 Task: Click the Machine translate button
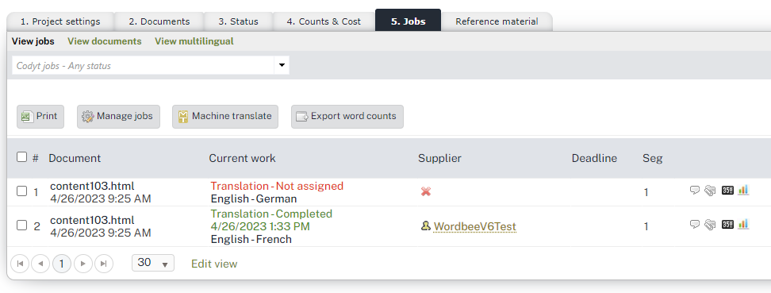[x=225, y=117]
